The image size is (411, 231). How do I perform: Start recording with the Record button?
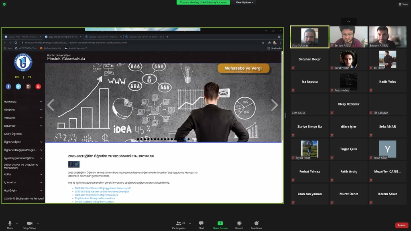tap(239, 224)
